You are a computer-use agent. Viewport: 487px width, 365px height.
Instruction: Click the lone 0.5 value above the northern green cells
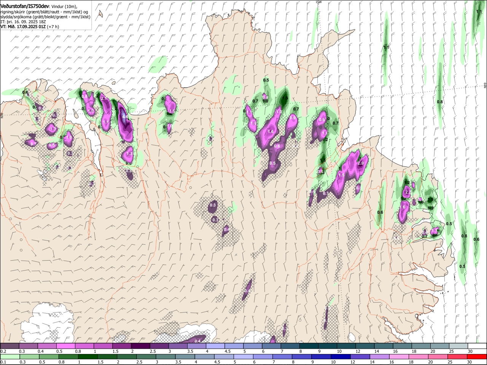(266, 80)
